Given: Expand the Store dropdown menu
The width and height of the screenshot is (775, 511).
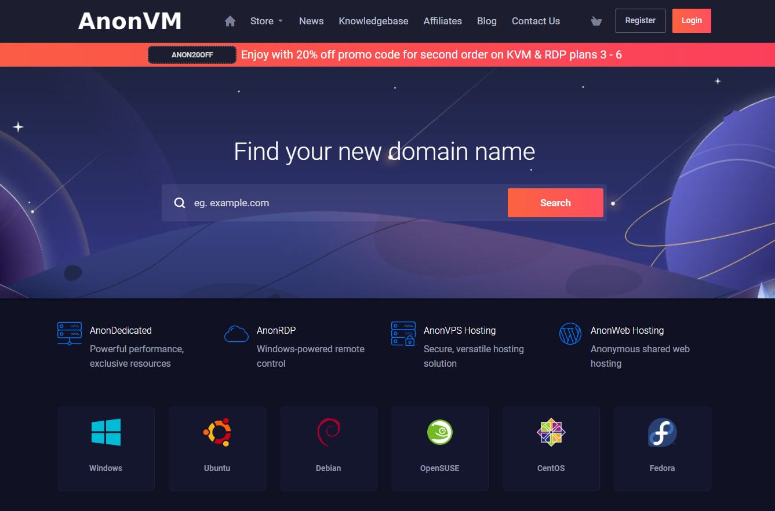Looking at the screenshot, I should tap(267, 21).
